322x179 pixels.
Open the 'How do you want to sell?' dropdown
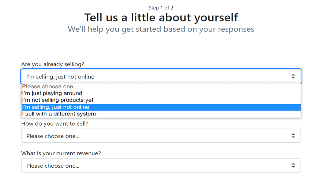tap(161, 136)
